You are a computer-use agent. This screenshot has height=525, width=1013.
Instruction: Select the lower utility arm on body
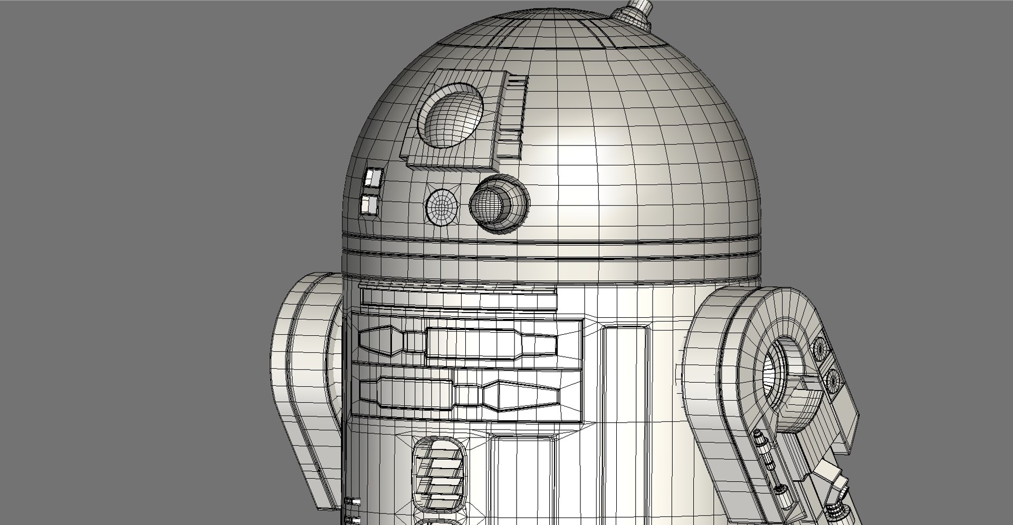pos(459,395)
